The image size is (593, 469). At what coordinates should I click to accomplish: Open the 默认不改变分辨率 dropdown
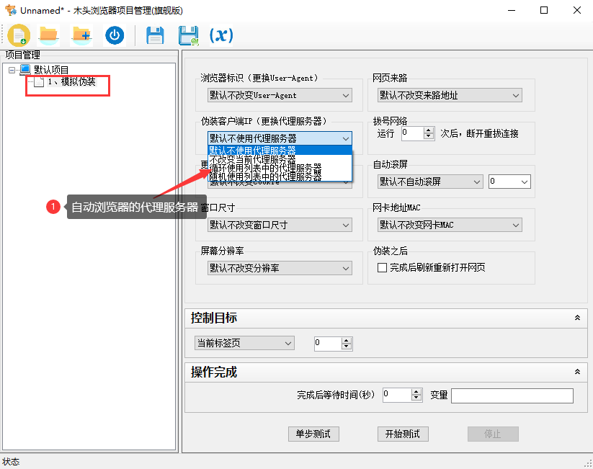(280, 268)
